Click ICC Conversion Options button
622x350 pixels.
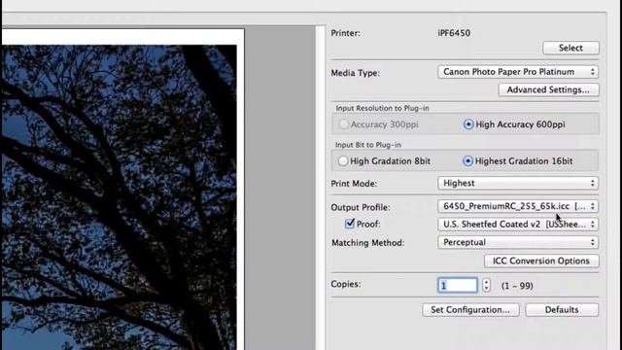[541, 261]
